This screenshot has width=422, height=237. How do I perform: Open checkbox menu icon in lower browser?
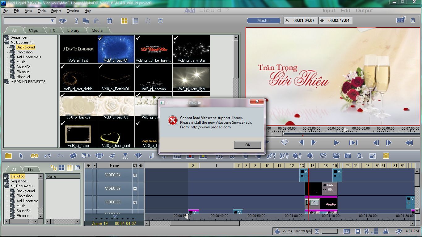tap(78, 168)
